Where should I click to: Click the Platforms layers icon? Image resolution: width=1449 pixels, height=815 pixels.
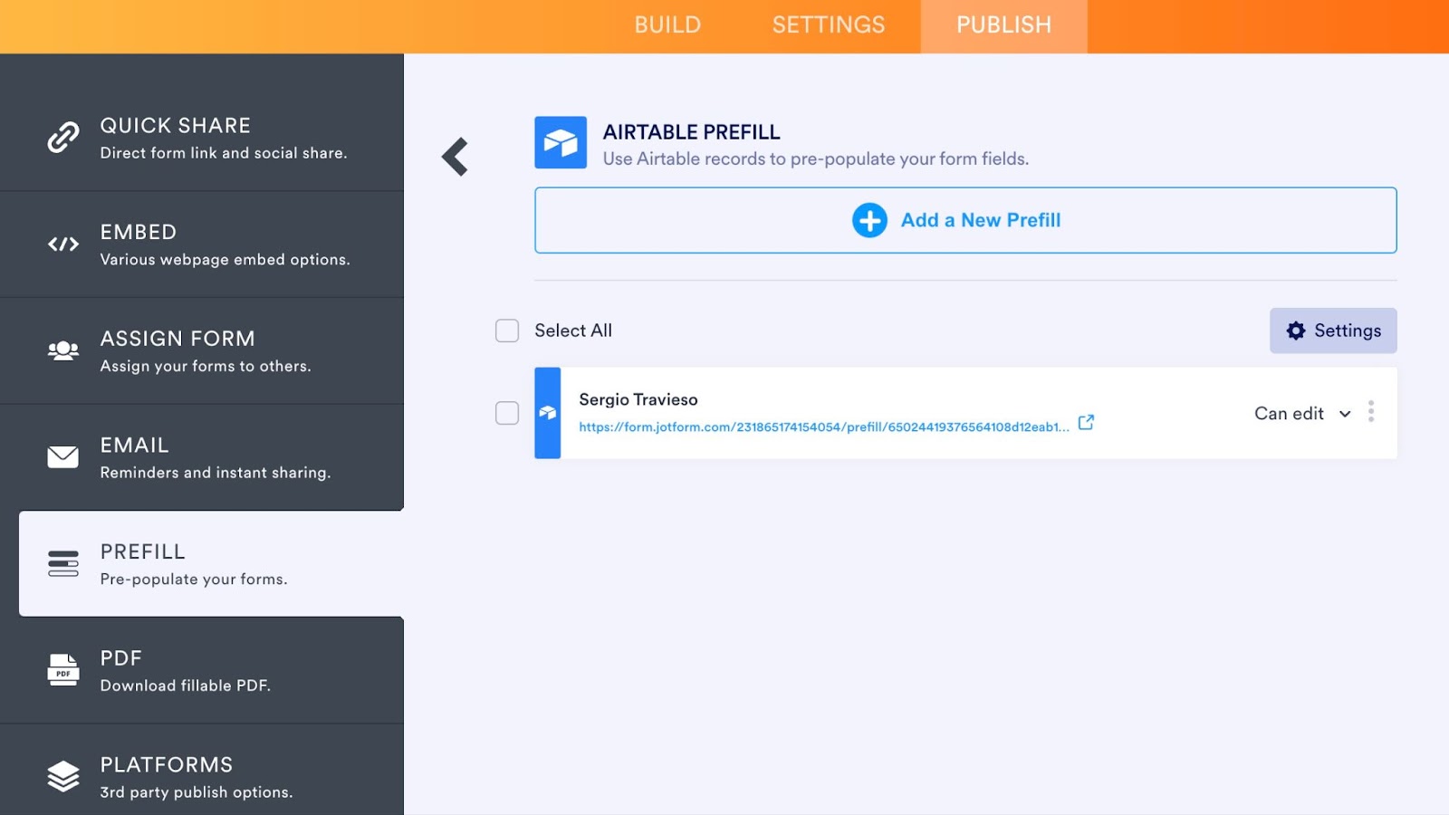63,776
